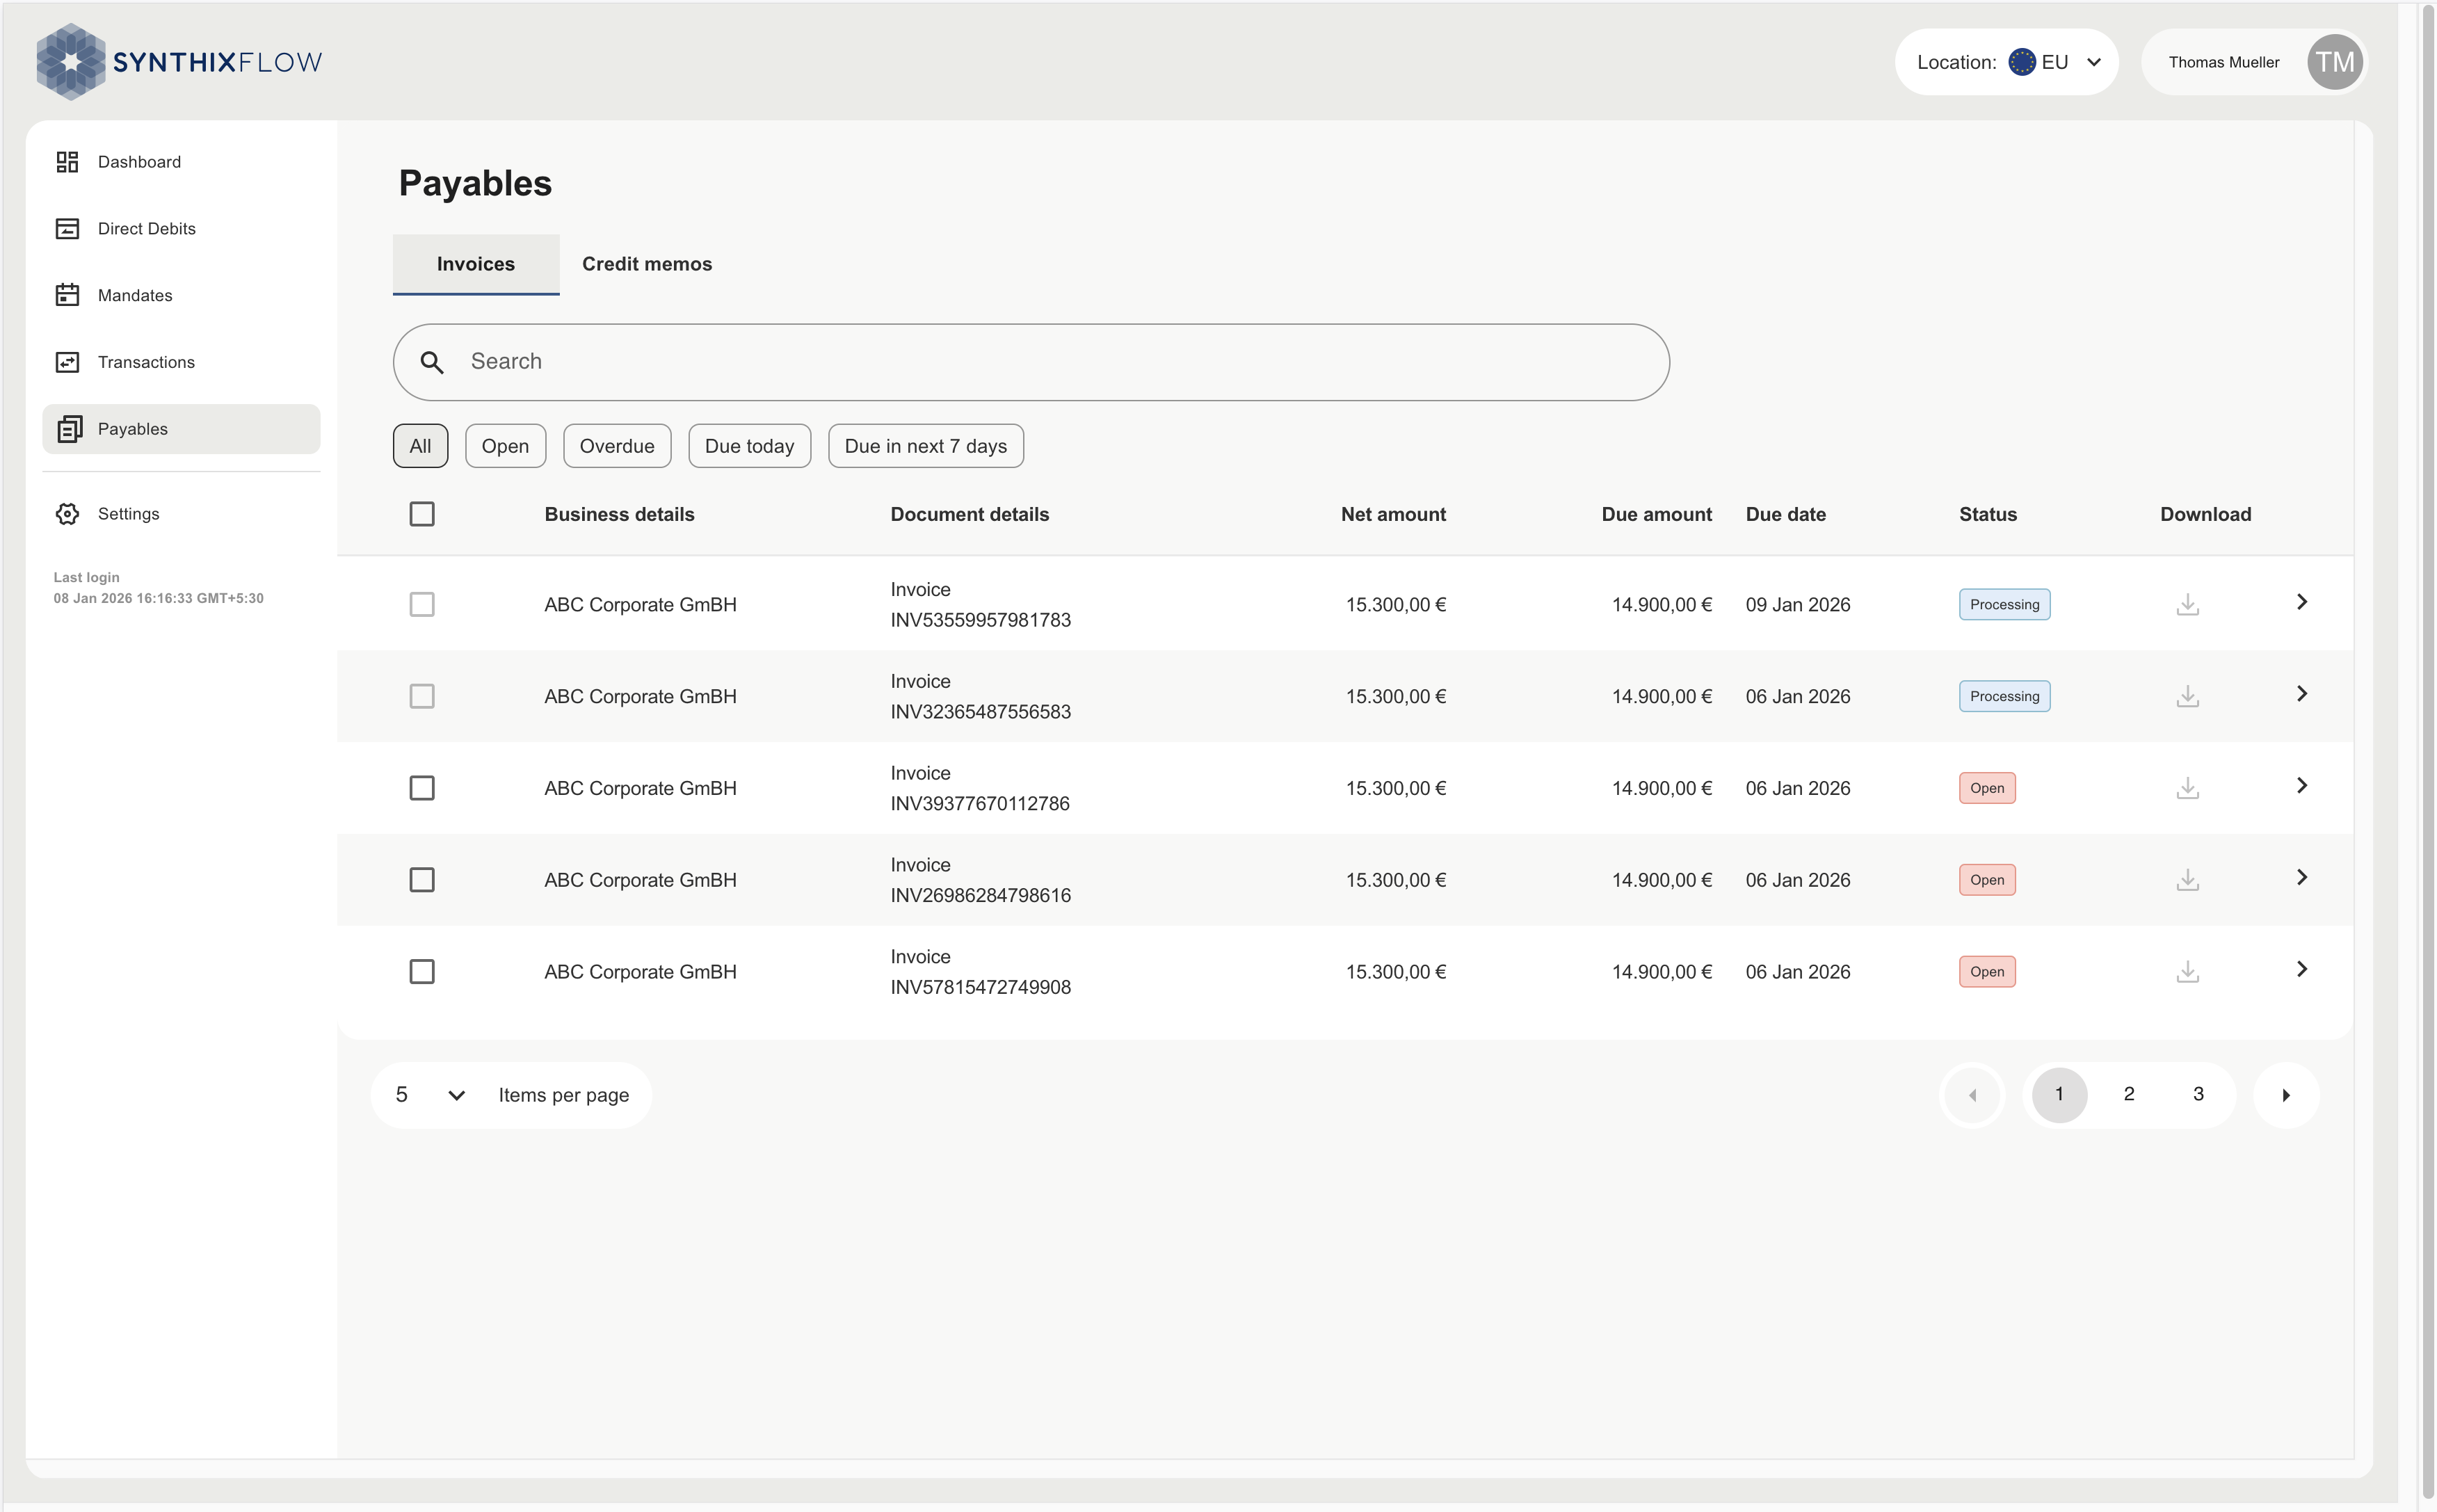The image size is (2437, 1512).
Task: Click the Business details column header
Action: 619,514
